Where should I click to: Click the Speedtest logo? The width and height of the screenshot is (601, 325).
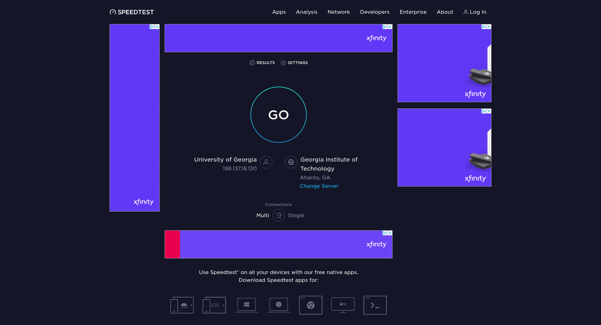[x=132, y=12]
